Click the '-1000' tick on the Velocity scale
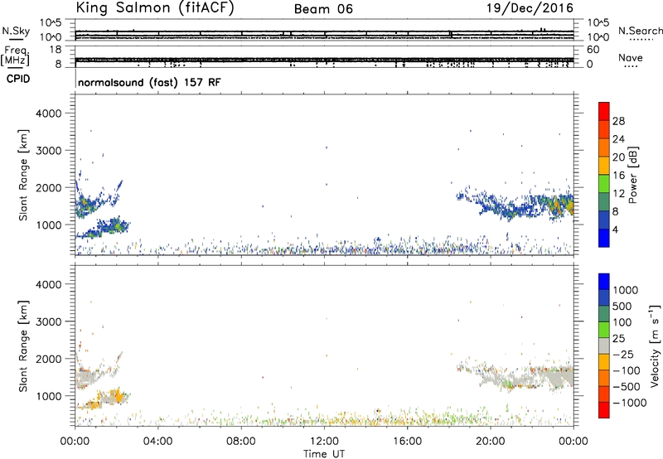This screenshot has height=459, width=663. (630, 403)
